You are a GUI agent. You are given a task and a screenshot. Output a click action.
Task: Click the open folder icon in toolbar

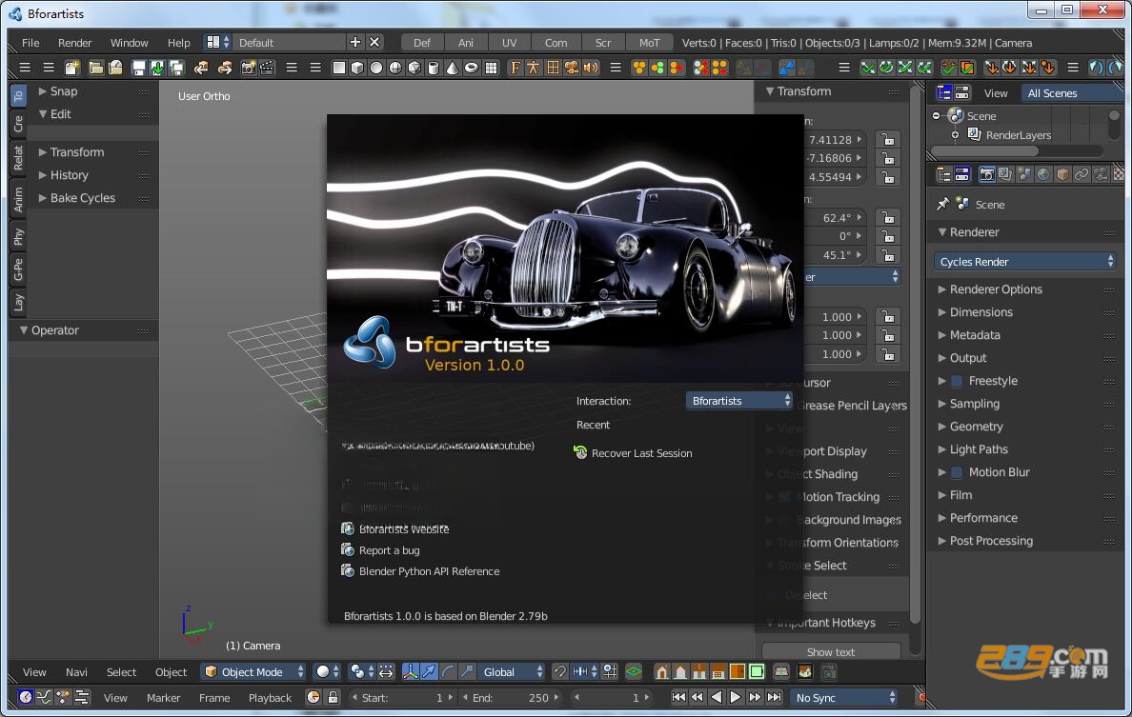(x=95, y=68)
